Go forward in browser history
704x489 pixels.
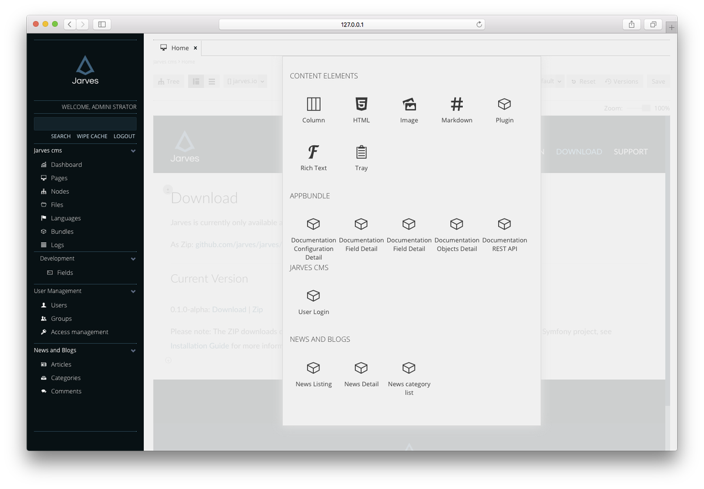pos(83,24)
